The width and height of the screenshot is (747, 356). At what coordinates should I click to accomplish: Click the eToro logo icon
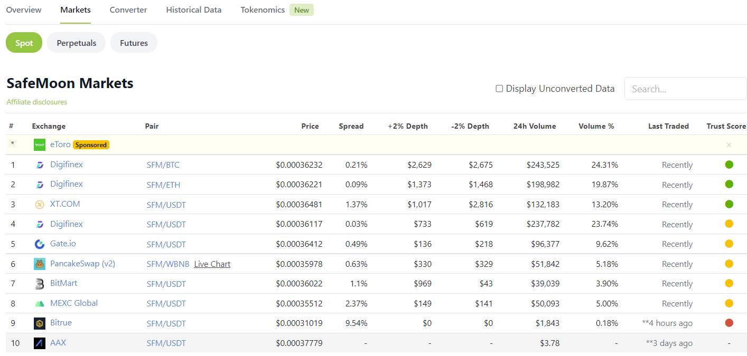click(x=40, y=145)
